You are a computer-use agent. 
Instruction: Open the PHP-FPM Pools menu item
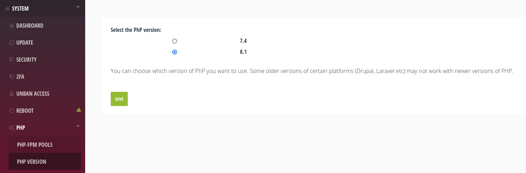(45, 145)
